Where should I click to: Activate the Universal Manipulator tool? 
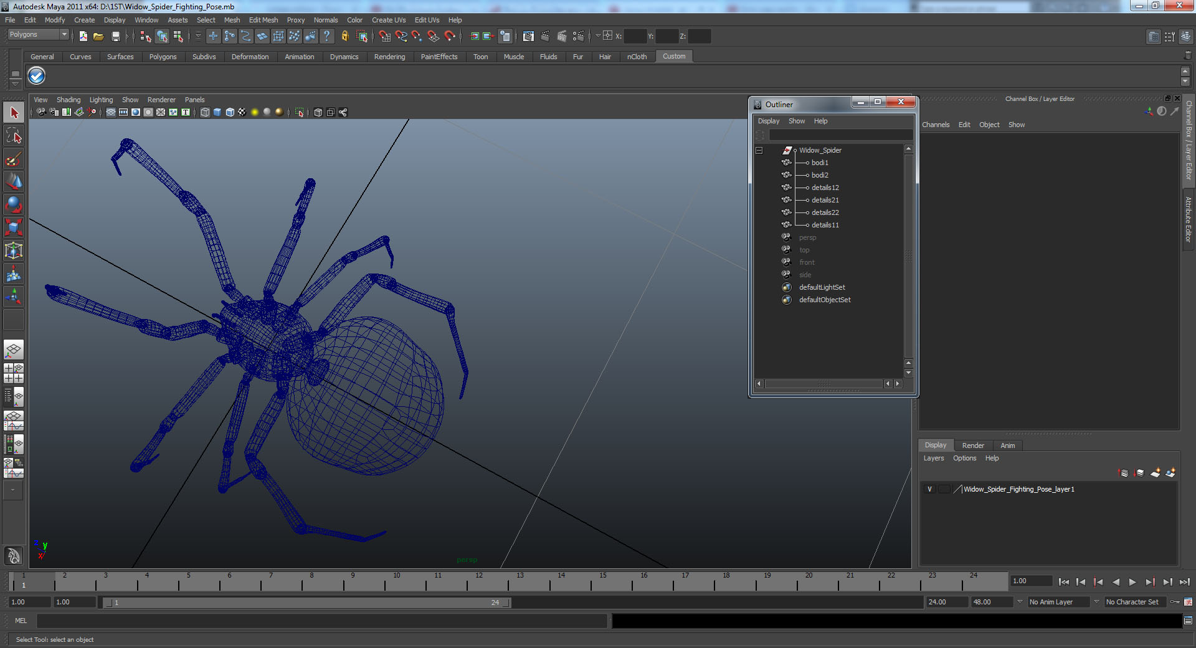tap(14, 250)
